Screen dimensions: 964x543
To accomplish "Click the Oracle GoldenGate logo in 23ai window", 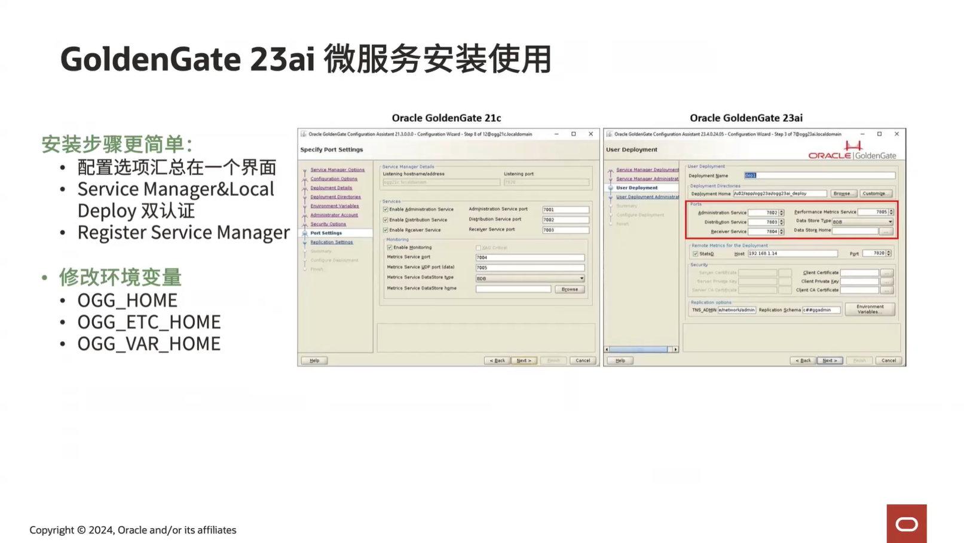I will click(852, 151).
